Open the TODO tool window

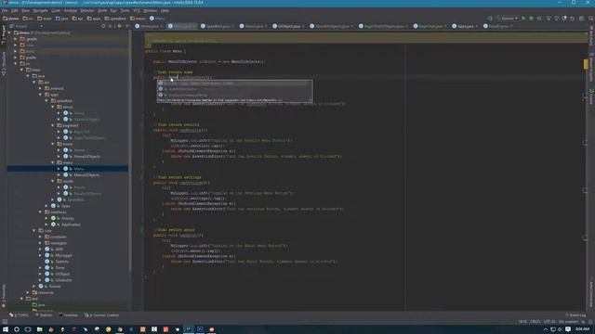(x=19, y=315)
